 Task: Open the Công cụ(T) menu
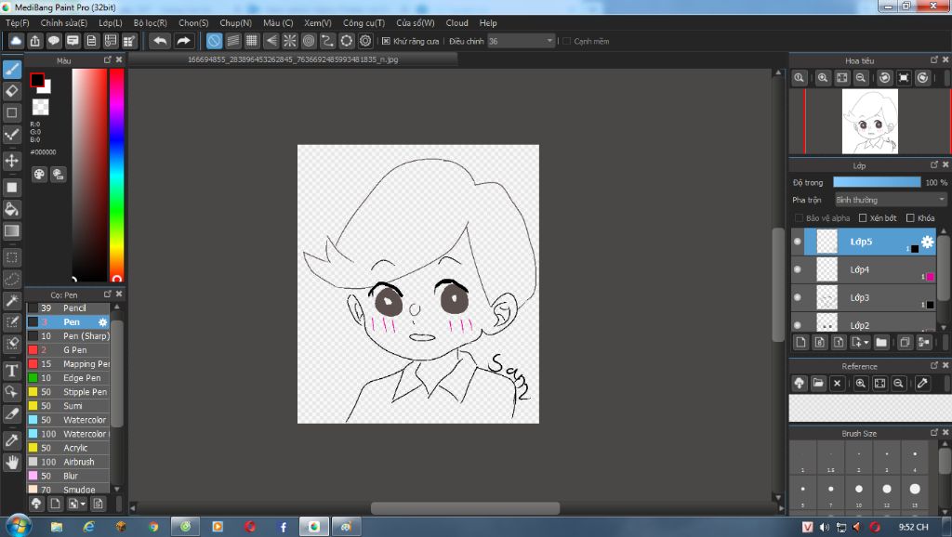coord(364,23)
